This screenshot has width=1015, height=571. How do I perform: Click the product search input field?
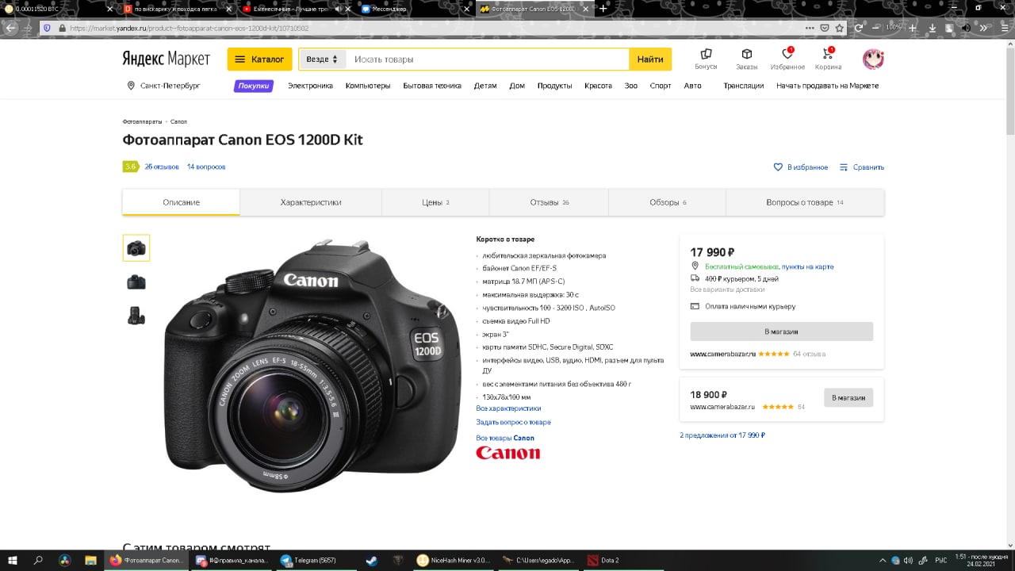(488, 59)
